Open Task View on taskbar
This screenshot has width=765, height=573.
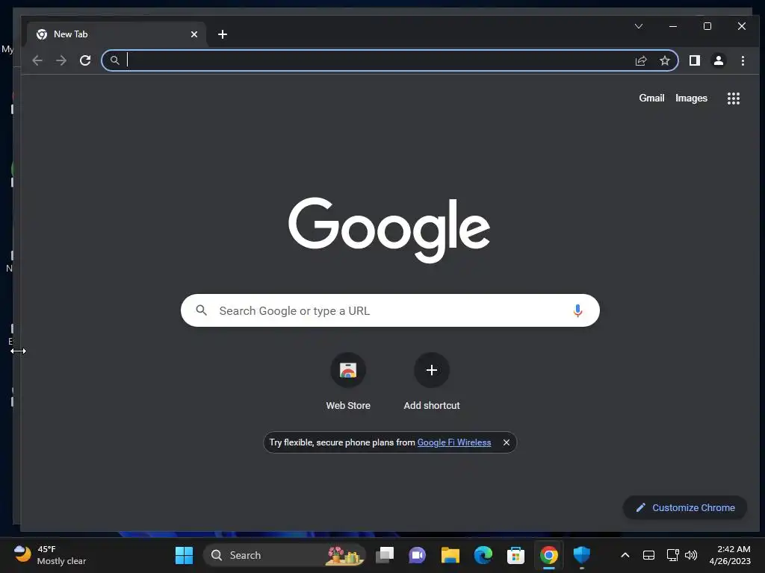[x=385, y=555]
